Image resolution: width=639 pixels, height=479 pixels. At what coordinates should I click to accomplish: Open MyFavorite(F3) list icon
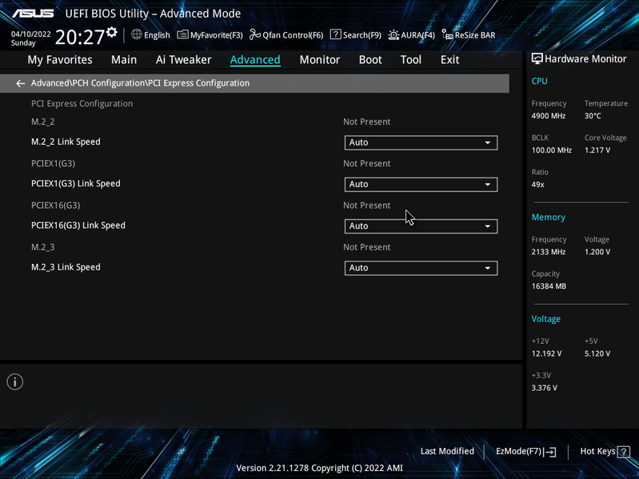(182, 34)
